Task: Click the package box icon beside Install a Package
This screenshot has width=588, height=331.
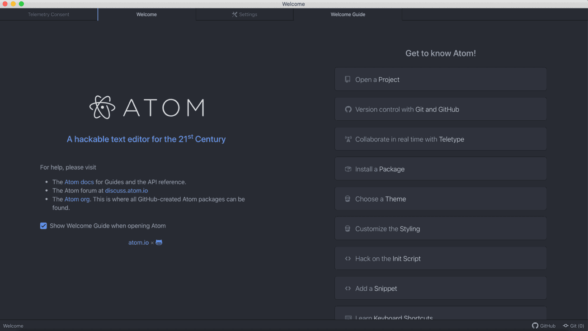Action: coord(348,169)
